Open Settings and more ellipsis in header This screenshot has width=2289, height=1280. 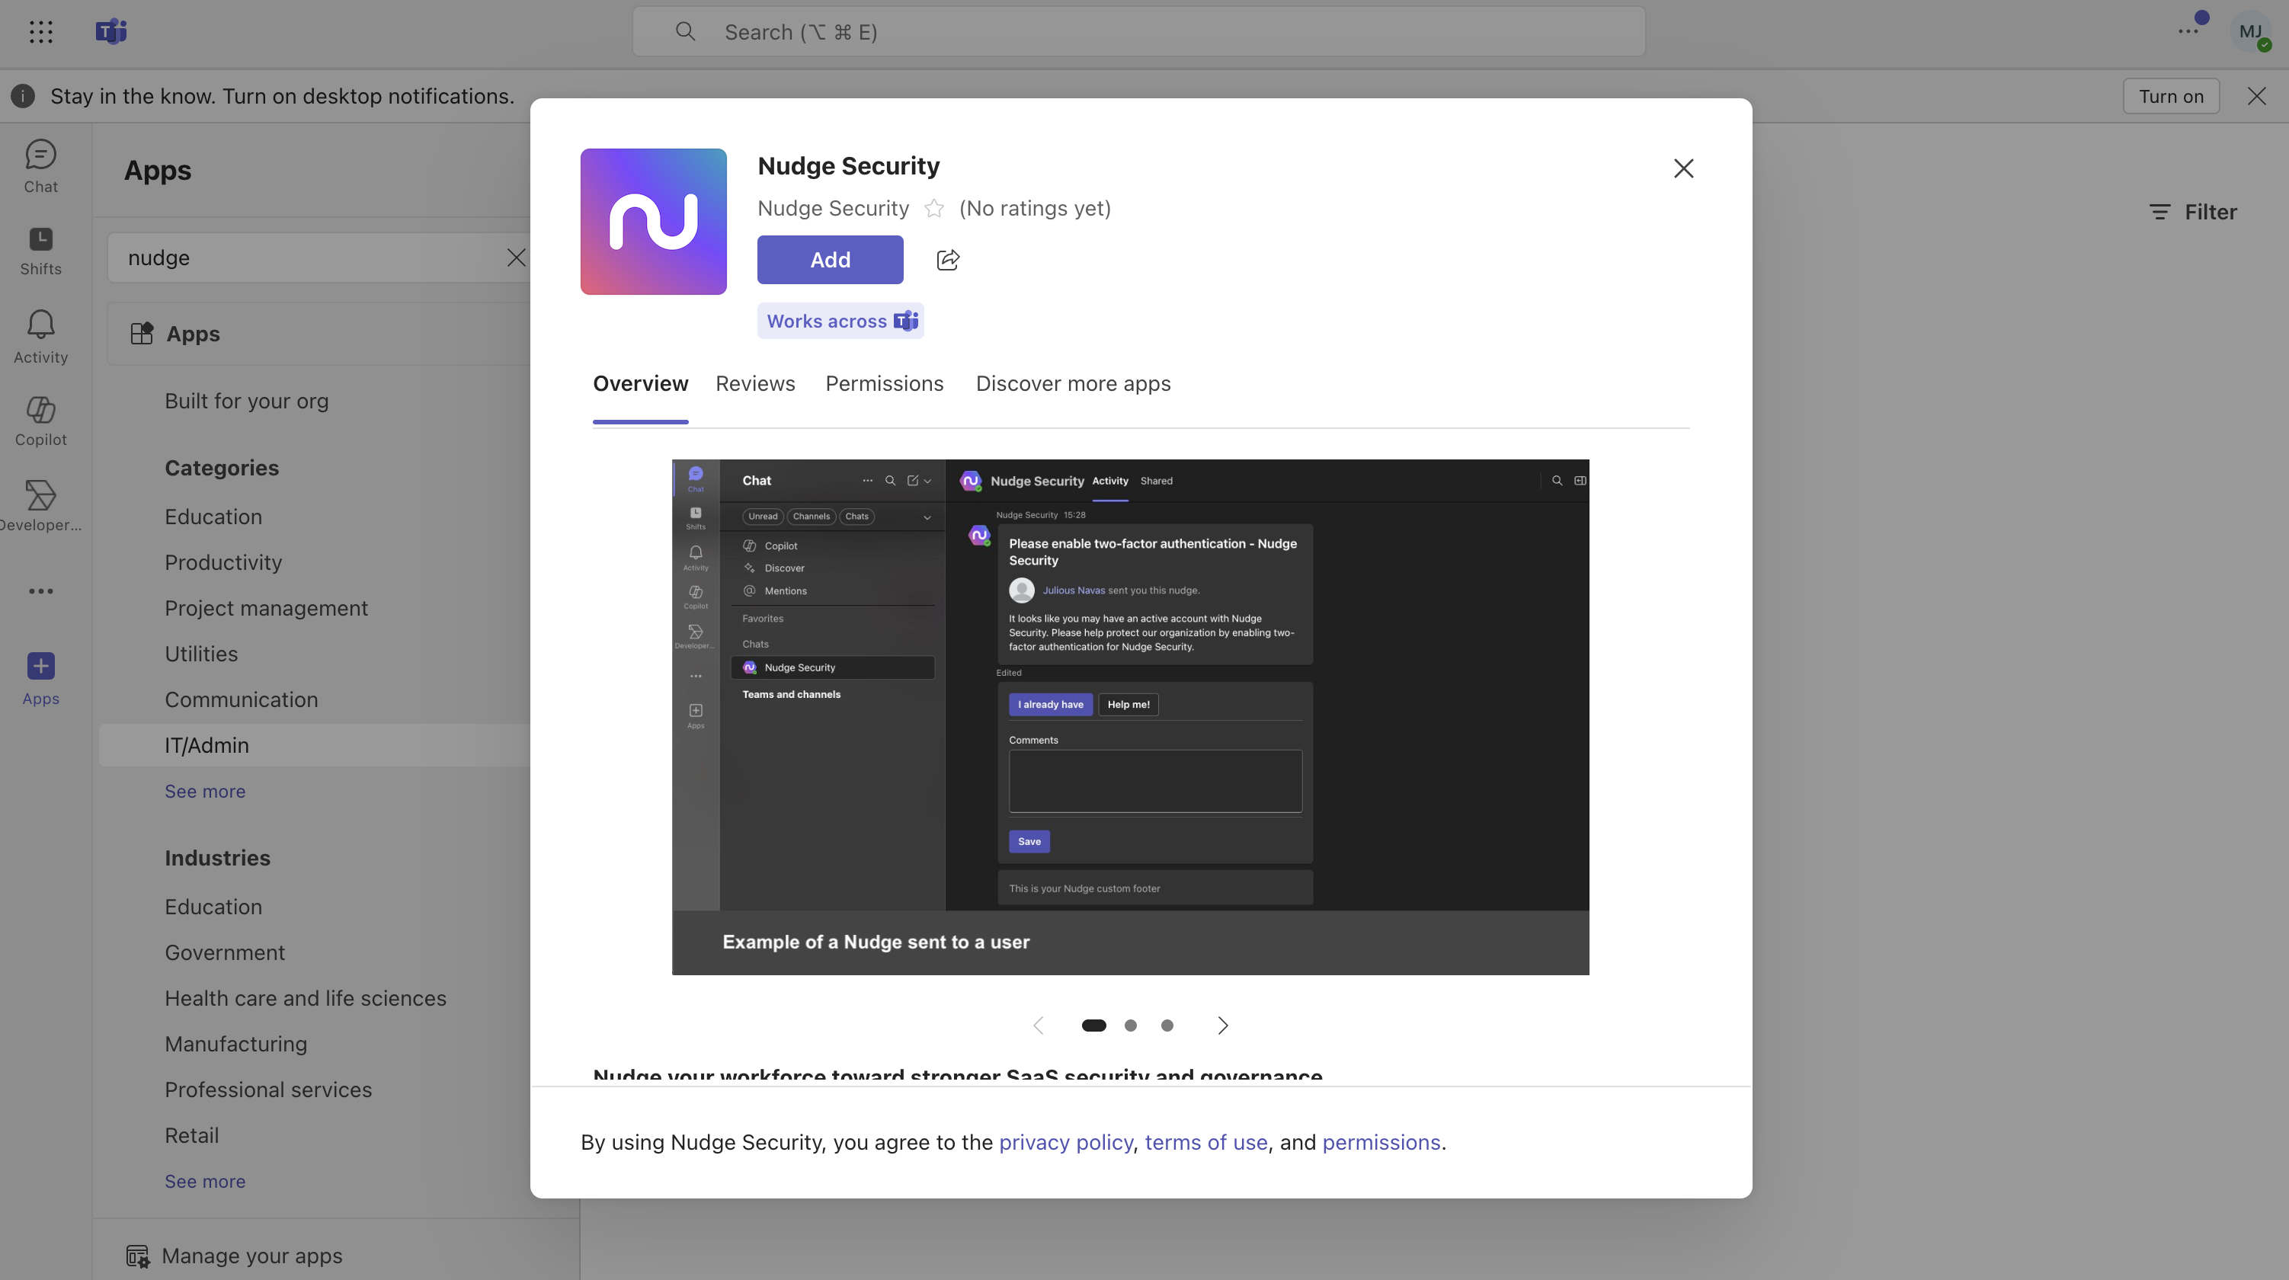tap(2188, 32)
